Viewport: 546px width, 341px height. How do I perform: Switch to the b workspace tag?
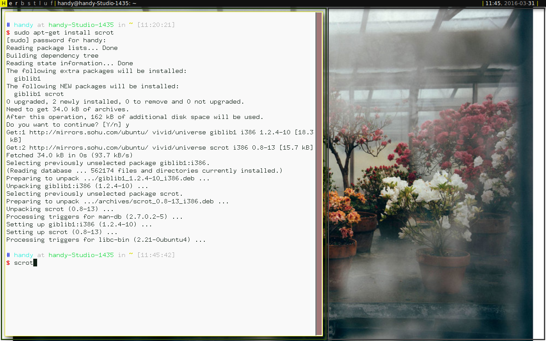[23, 3]
